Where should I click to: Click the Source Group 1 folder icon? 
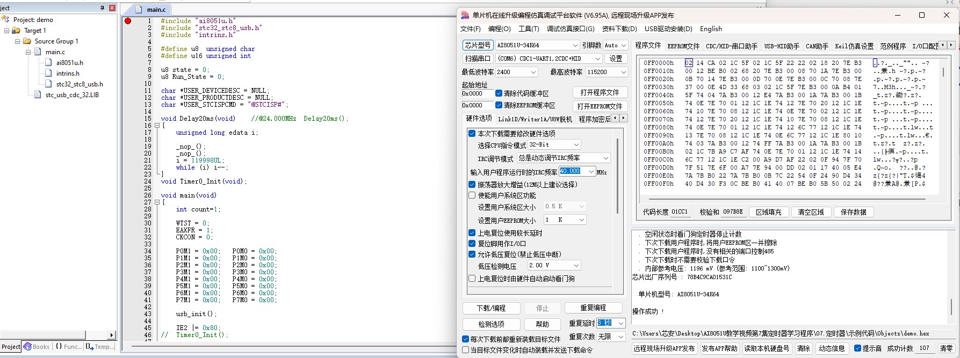(27, 41)
